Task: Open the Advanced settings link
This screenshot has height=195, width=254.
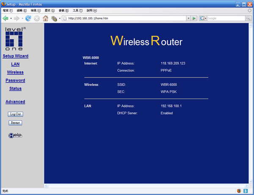Action: [x=15, y=102]
